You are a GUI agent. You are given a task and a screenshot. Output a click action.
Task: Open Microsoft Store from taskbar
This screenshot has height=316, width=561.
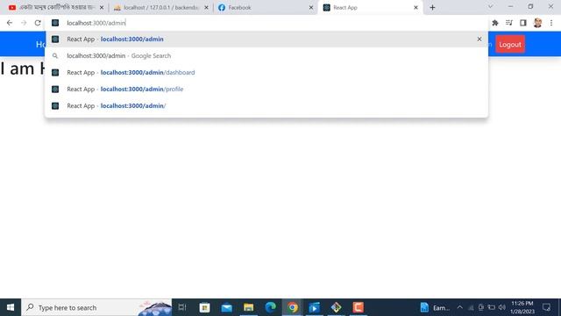pyautogui.click(x=204, y=307)
